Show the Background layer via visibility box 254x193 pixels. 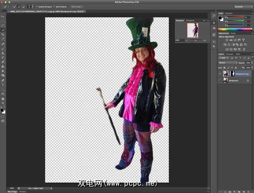pos(220,80)
